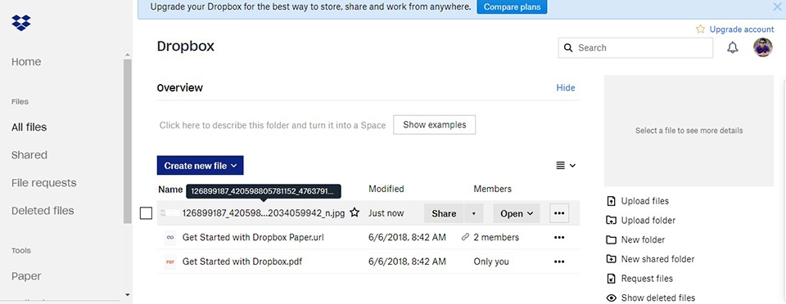
Task: Click the url link file icon
Action: [x=170, y=238]
